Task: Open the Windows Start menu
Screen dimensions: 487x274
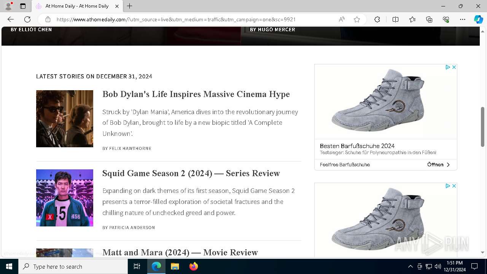Action: [x=9, y=266]
